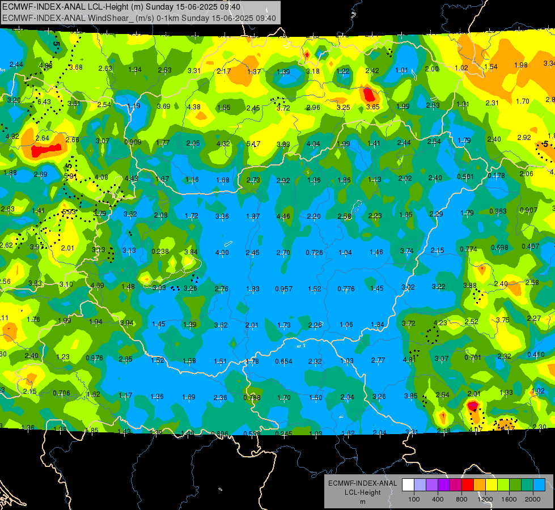Screen dimensions: 555x510
Task: Select the lime green legend swatch
Action: pyautogui.click(x=503, y=485)
